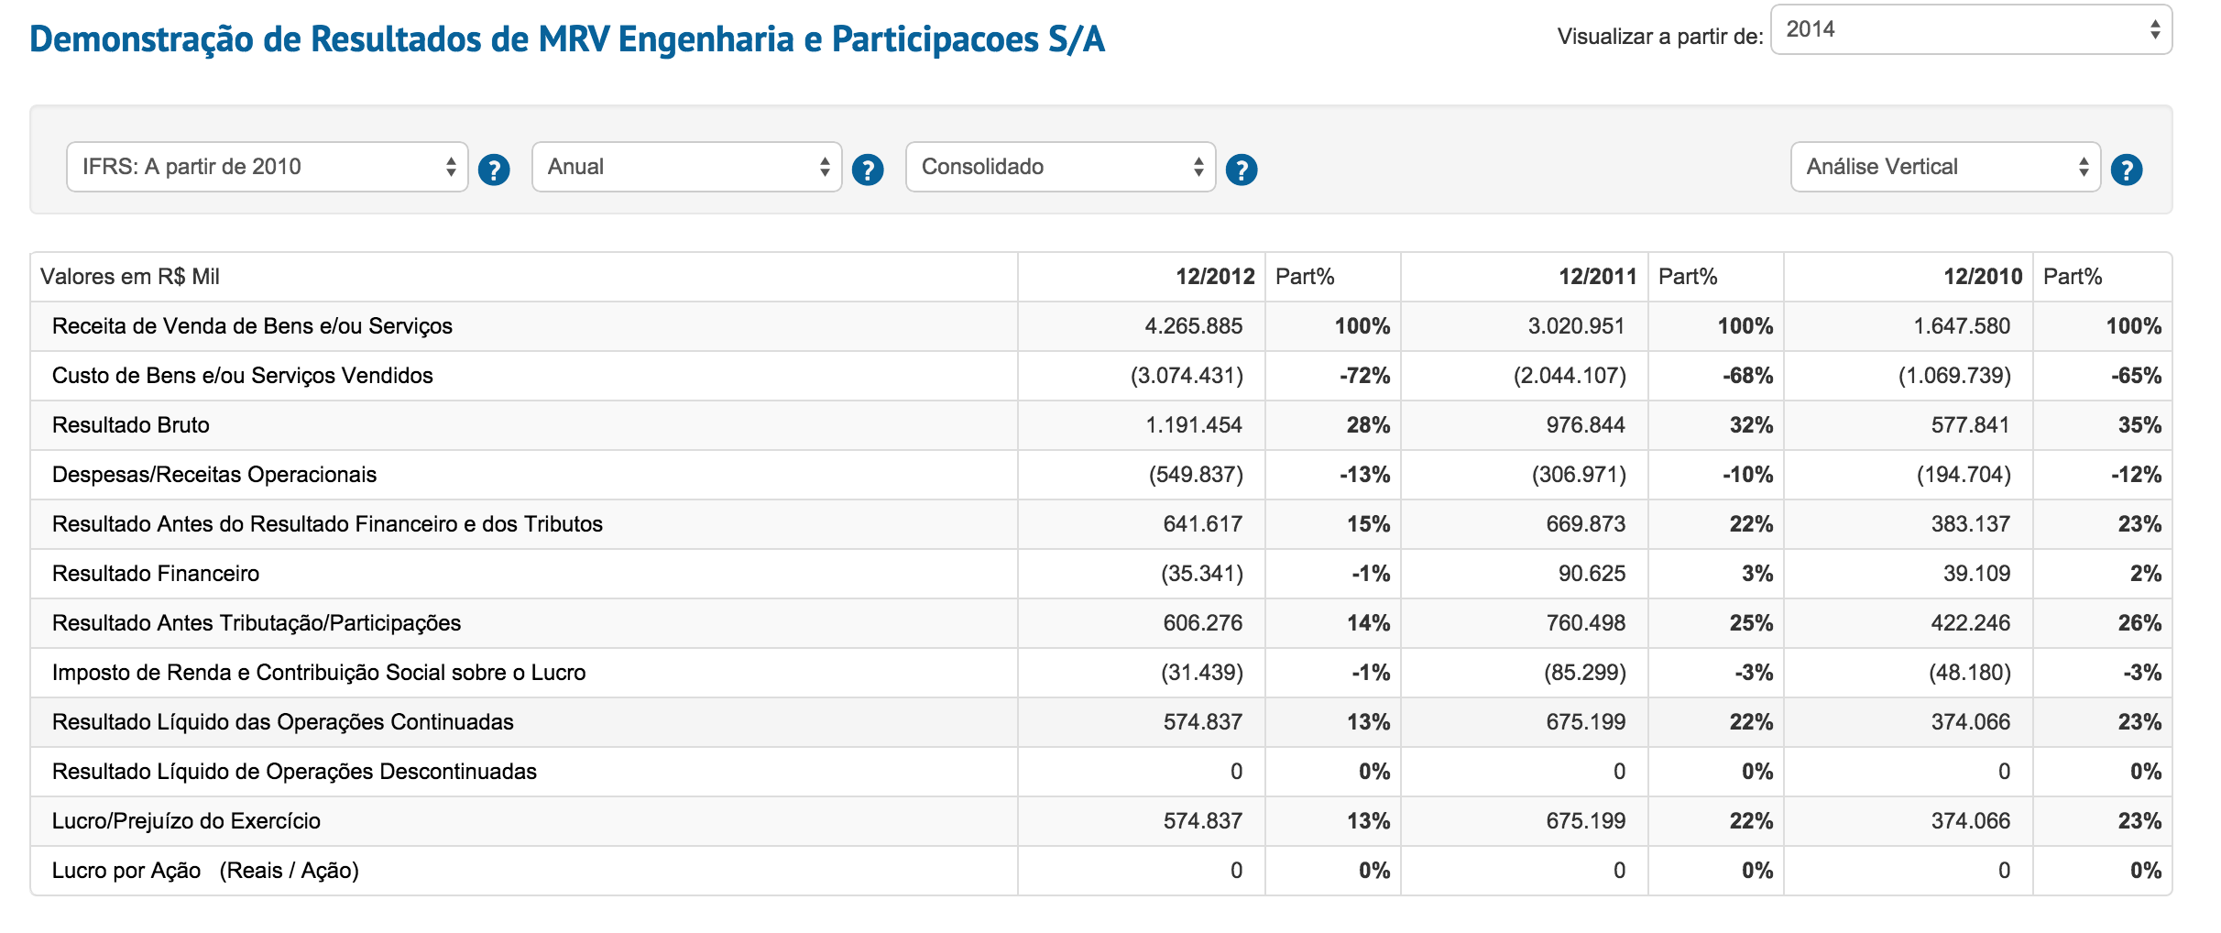This screenshot has width=2221, height=933.
Task: Click the 35% gross result percentage
Action: click(x=2139, y=425)
